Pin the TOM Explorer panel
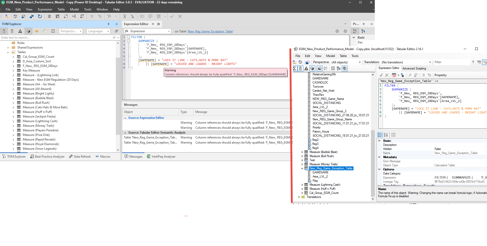 (108, 24)
